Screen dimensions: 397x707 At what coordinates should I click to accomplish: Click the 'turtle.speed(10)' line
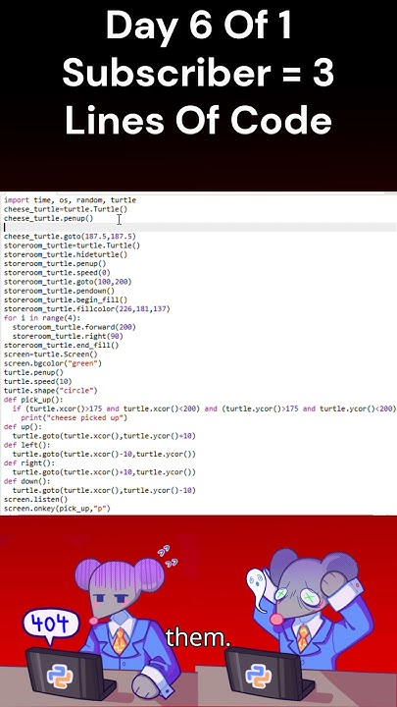pos(37,381)
